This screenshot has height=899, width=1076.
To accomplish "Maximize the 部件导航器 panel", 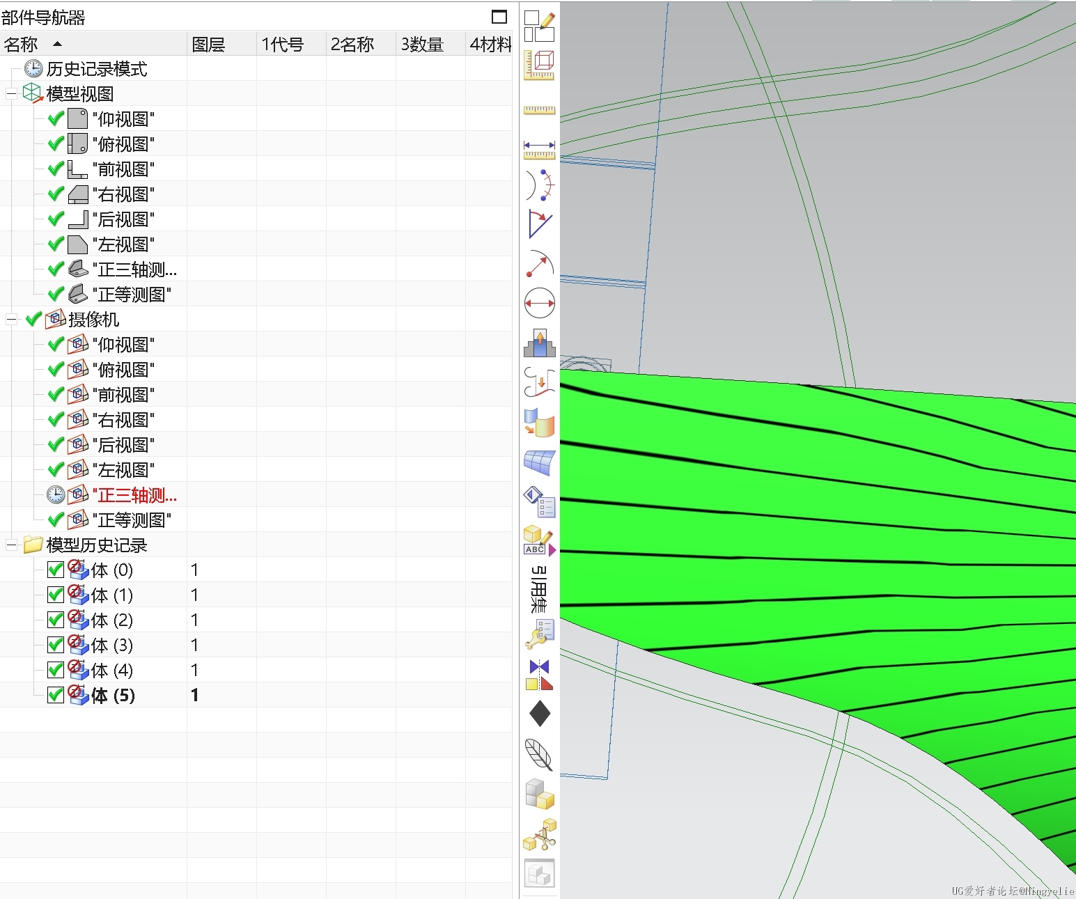I will coord(499,16).
